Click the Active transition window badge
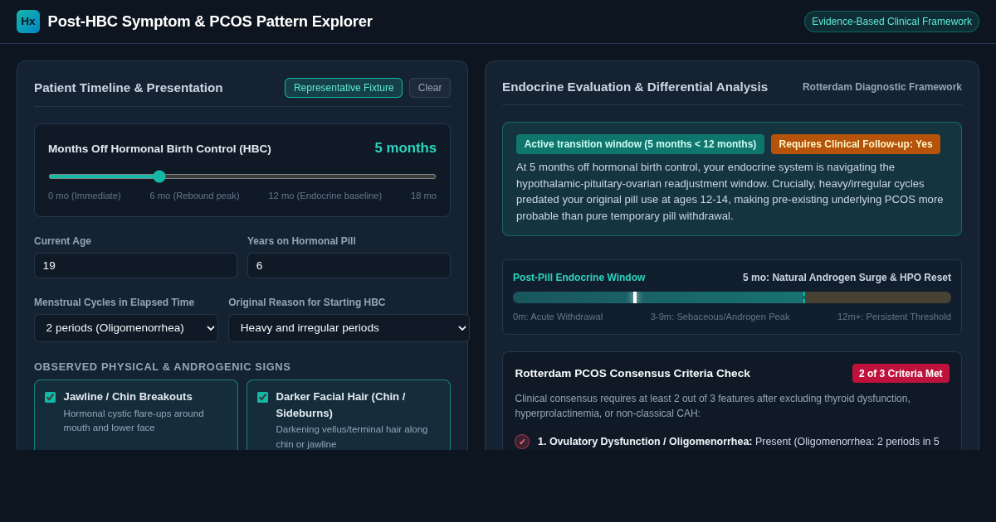996x522 pixels. click(x=640, y=144)
